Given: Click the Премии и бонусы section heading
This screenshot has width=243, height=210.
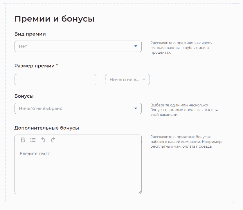Looking at the screenshot, I should click(54, 19).
